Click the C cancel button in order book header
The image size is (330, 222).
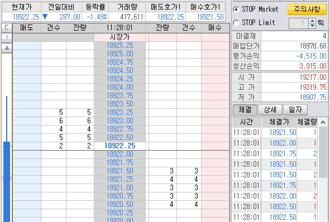[7, 28]
